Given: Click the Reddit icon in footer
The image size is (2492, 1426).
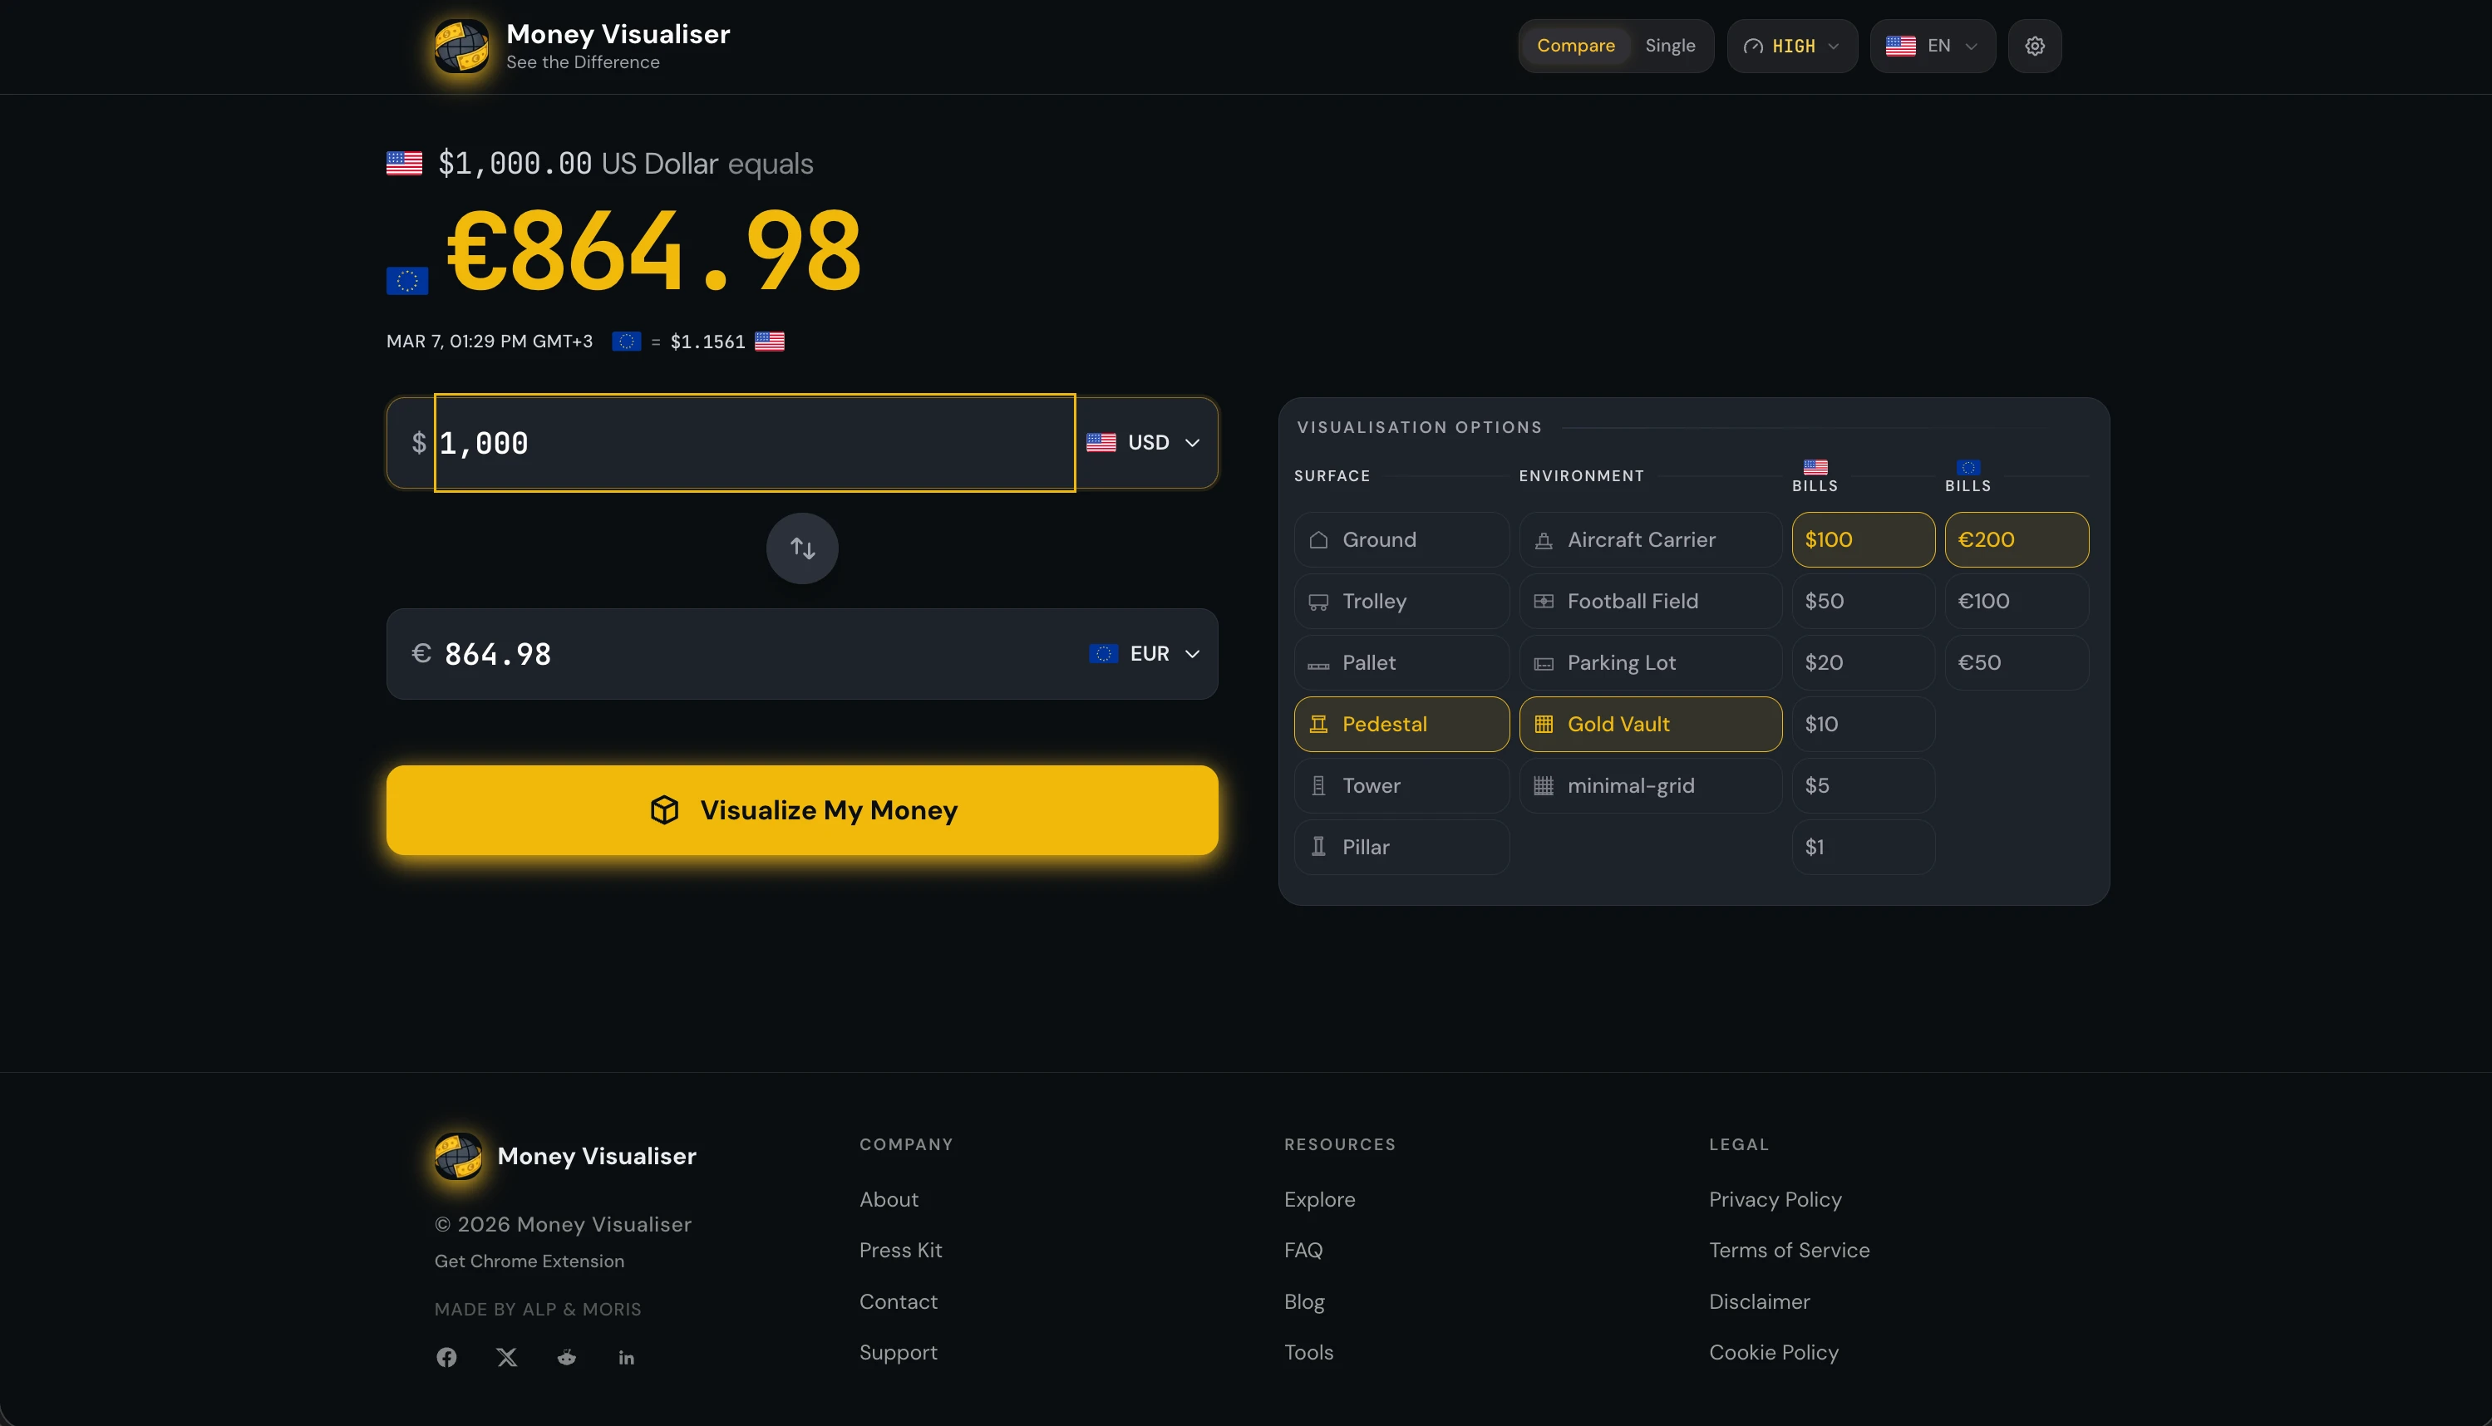Looking at the screenshot, I should (566, 1356).
